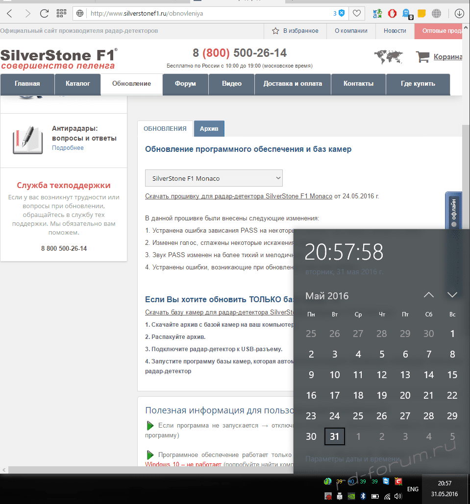Open the yellow sticky note extension
Screen dimensions: 470x504
pyautogui.click(x=421, y=14)
